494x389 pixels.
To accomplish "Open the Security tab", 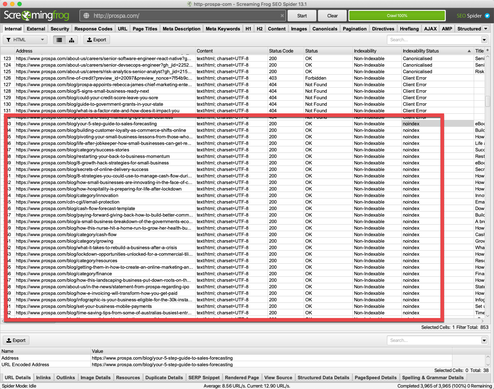I will (60, 29).
